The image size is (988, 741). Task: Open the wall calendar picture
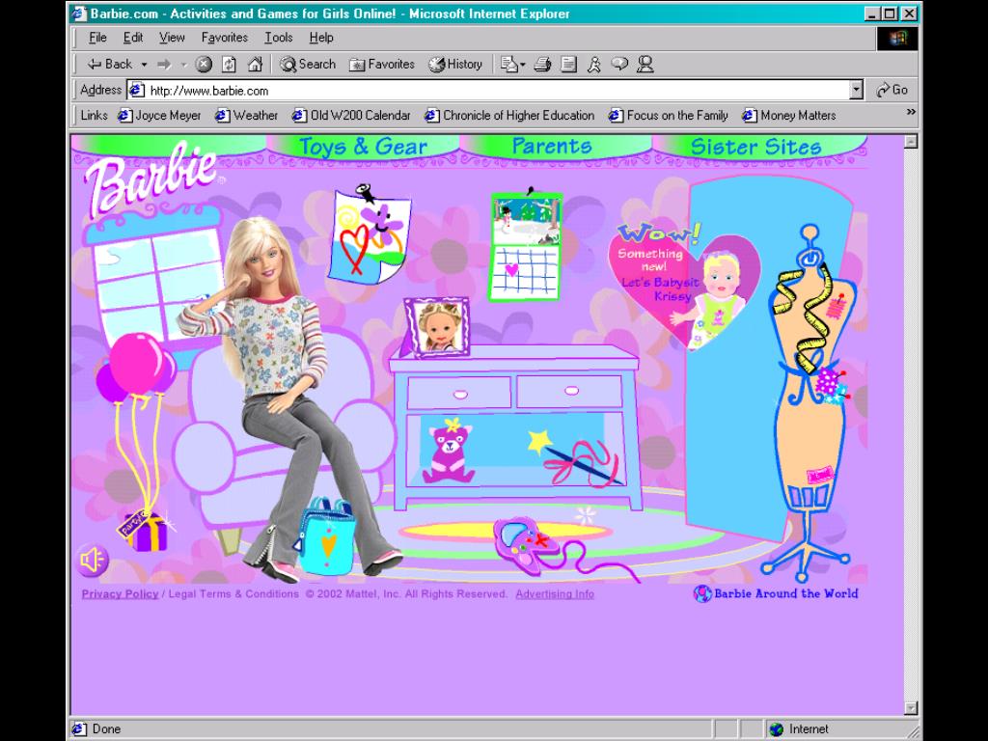526,246
